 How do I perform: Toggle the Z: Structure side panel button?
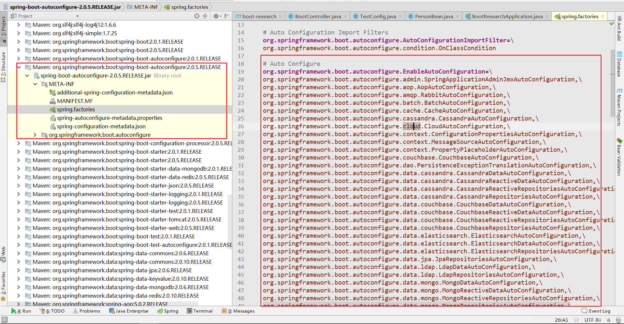click(x=4, y=67)
